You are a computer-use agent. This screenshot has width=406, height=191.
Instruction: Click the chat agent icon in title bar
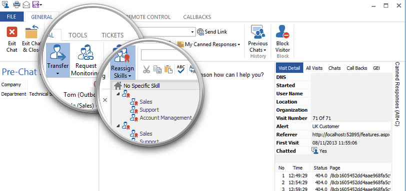(5, 4)
